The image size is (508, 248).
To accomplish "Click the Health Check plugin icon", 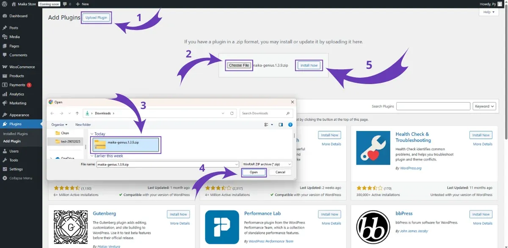I will (x=373, y=148).
